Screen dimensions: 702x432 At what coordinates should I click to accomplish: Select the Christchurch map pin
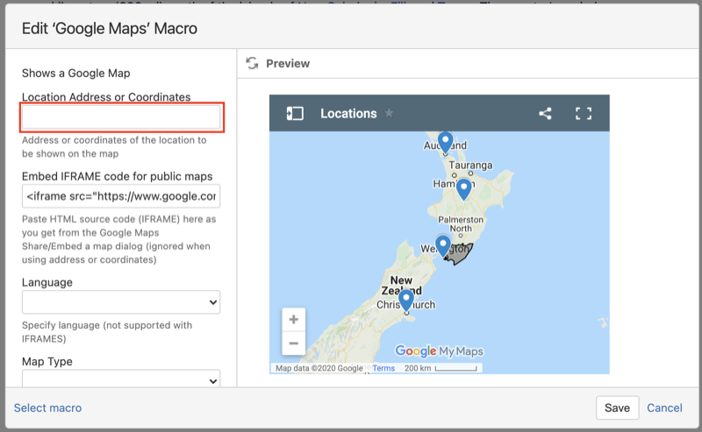click(406, 300)
